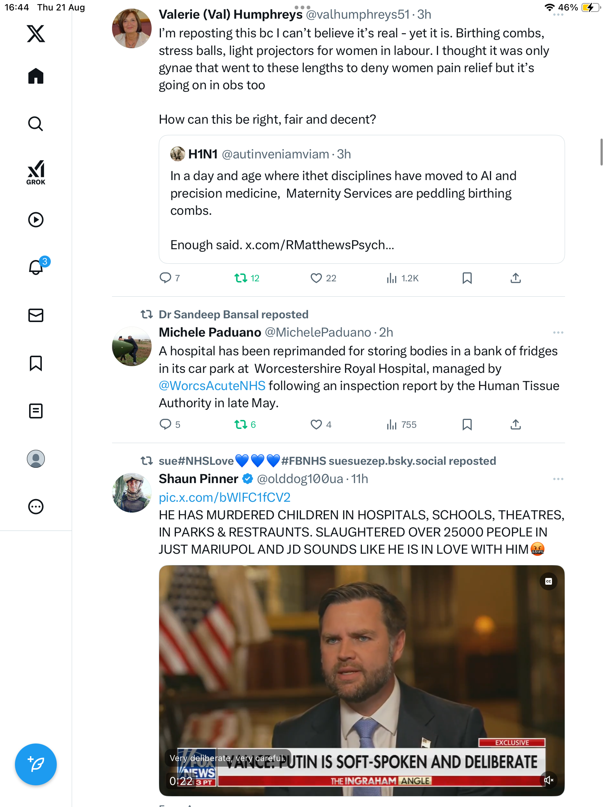Open the @WorcsAcuteNHS mention link

pos(212,386)
